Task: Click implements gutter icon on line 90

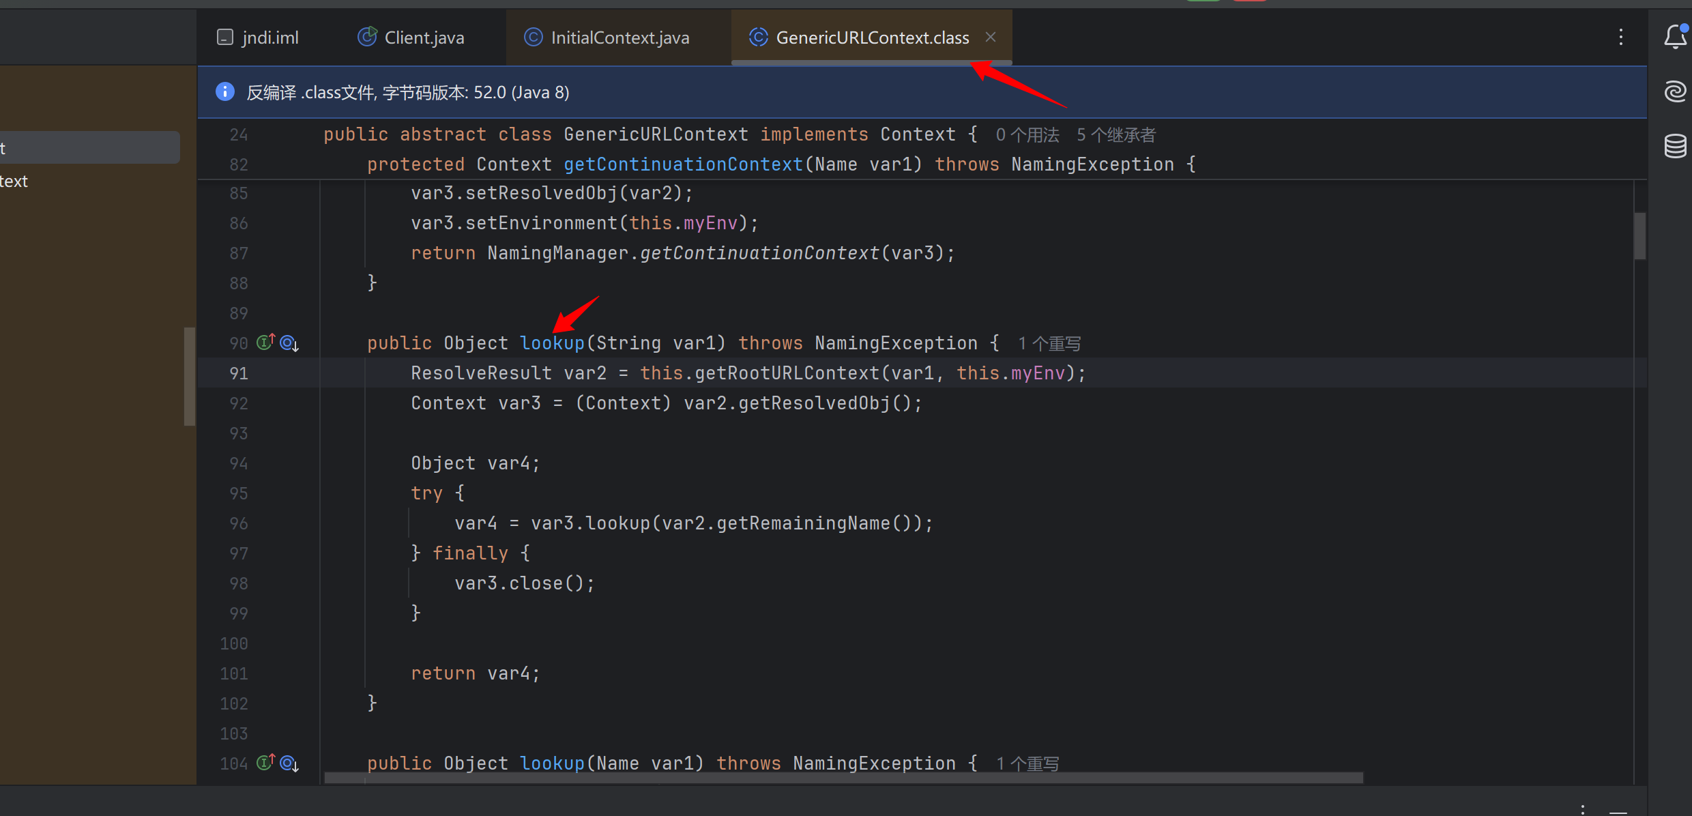Action: coord(265,342)
